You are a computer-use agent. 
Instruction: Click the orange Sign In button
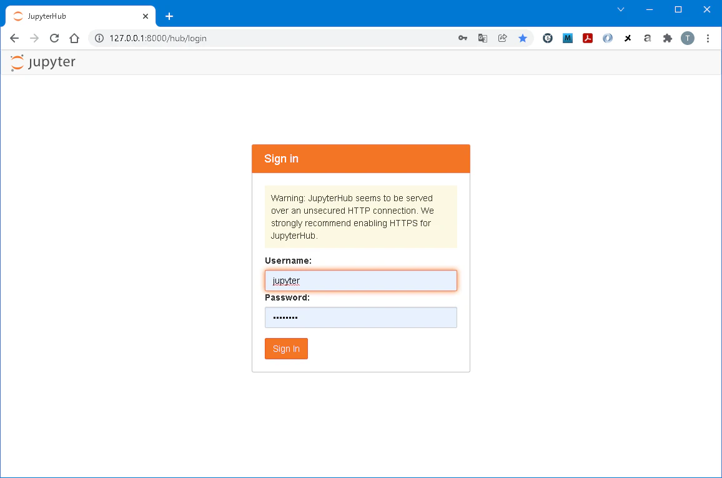286,349
